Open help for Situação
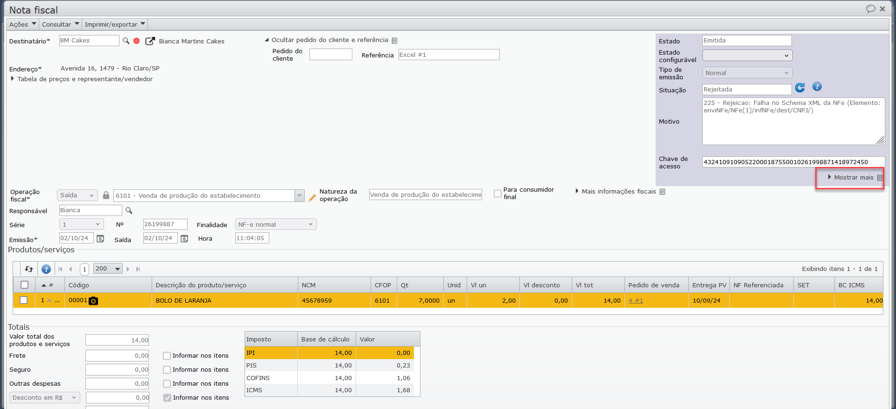Image resolution: width=896 pixels, height=409 pixels. point(817,87)
